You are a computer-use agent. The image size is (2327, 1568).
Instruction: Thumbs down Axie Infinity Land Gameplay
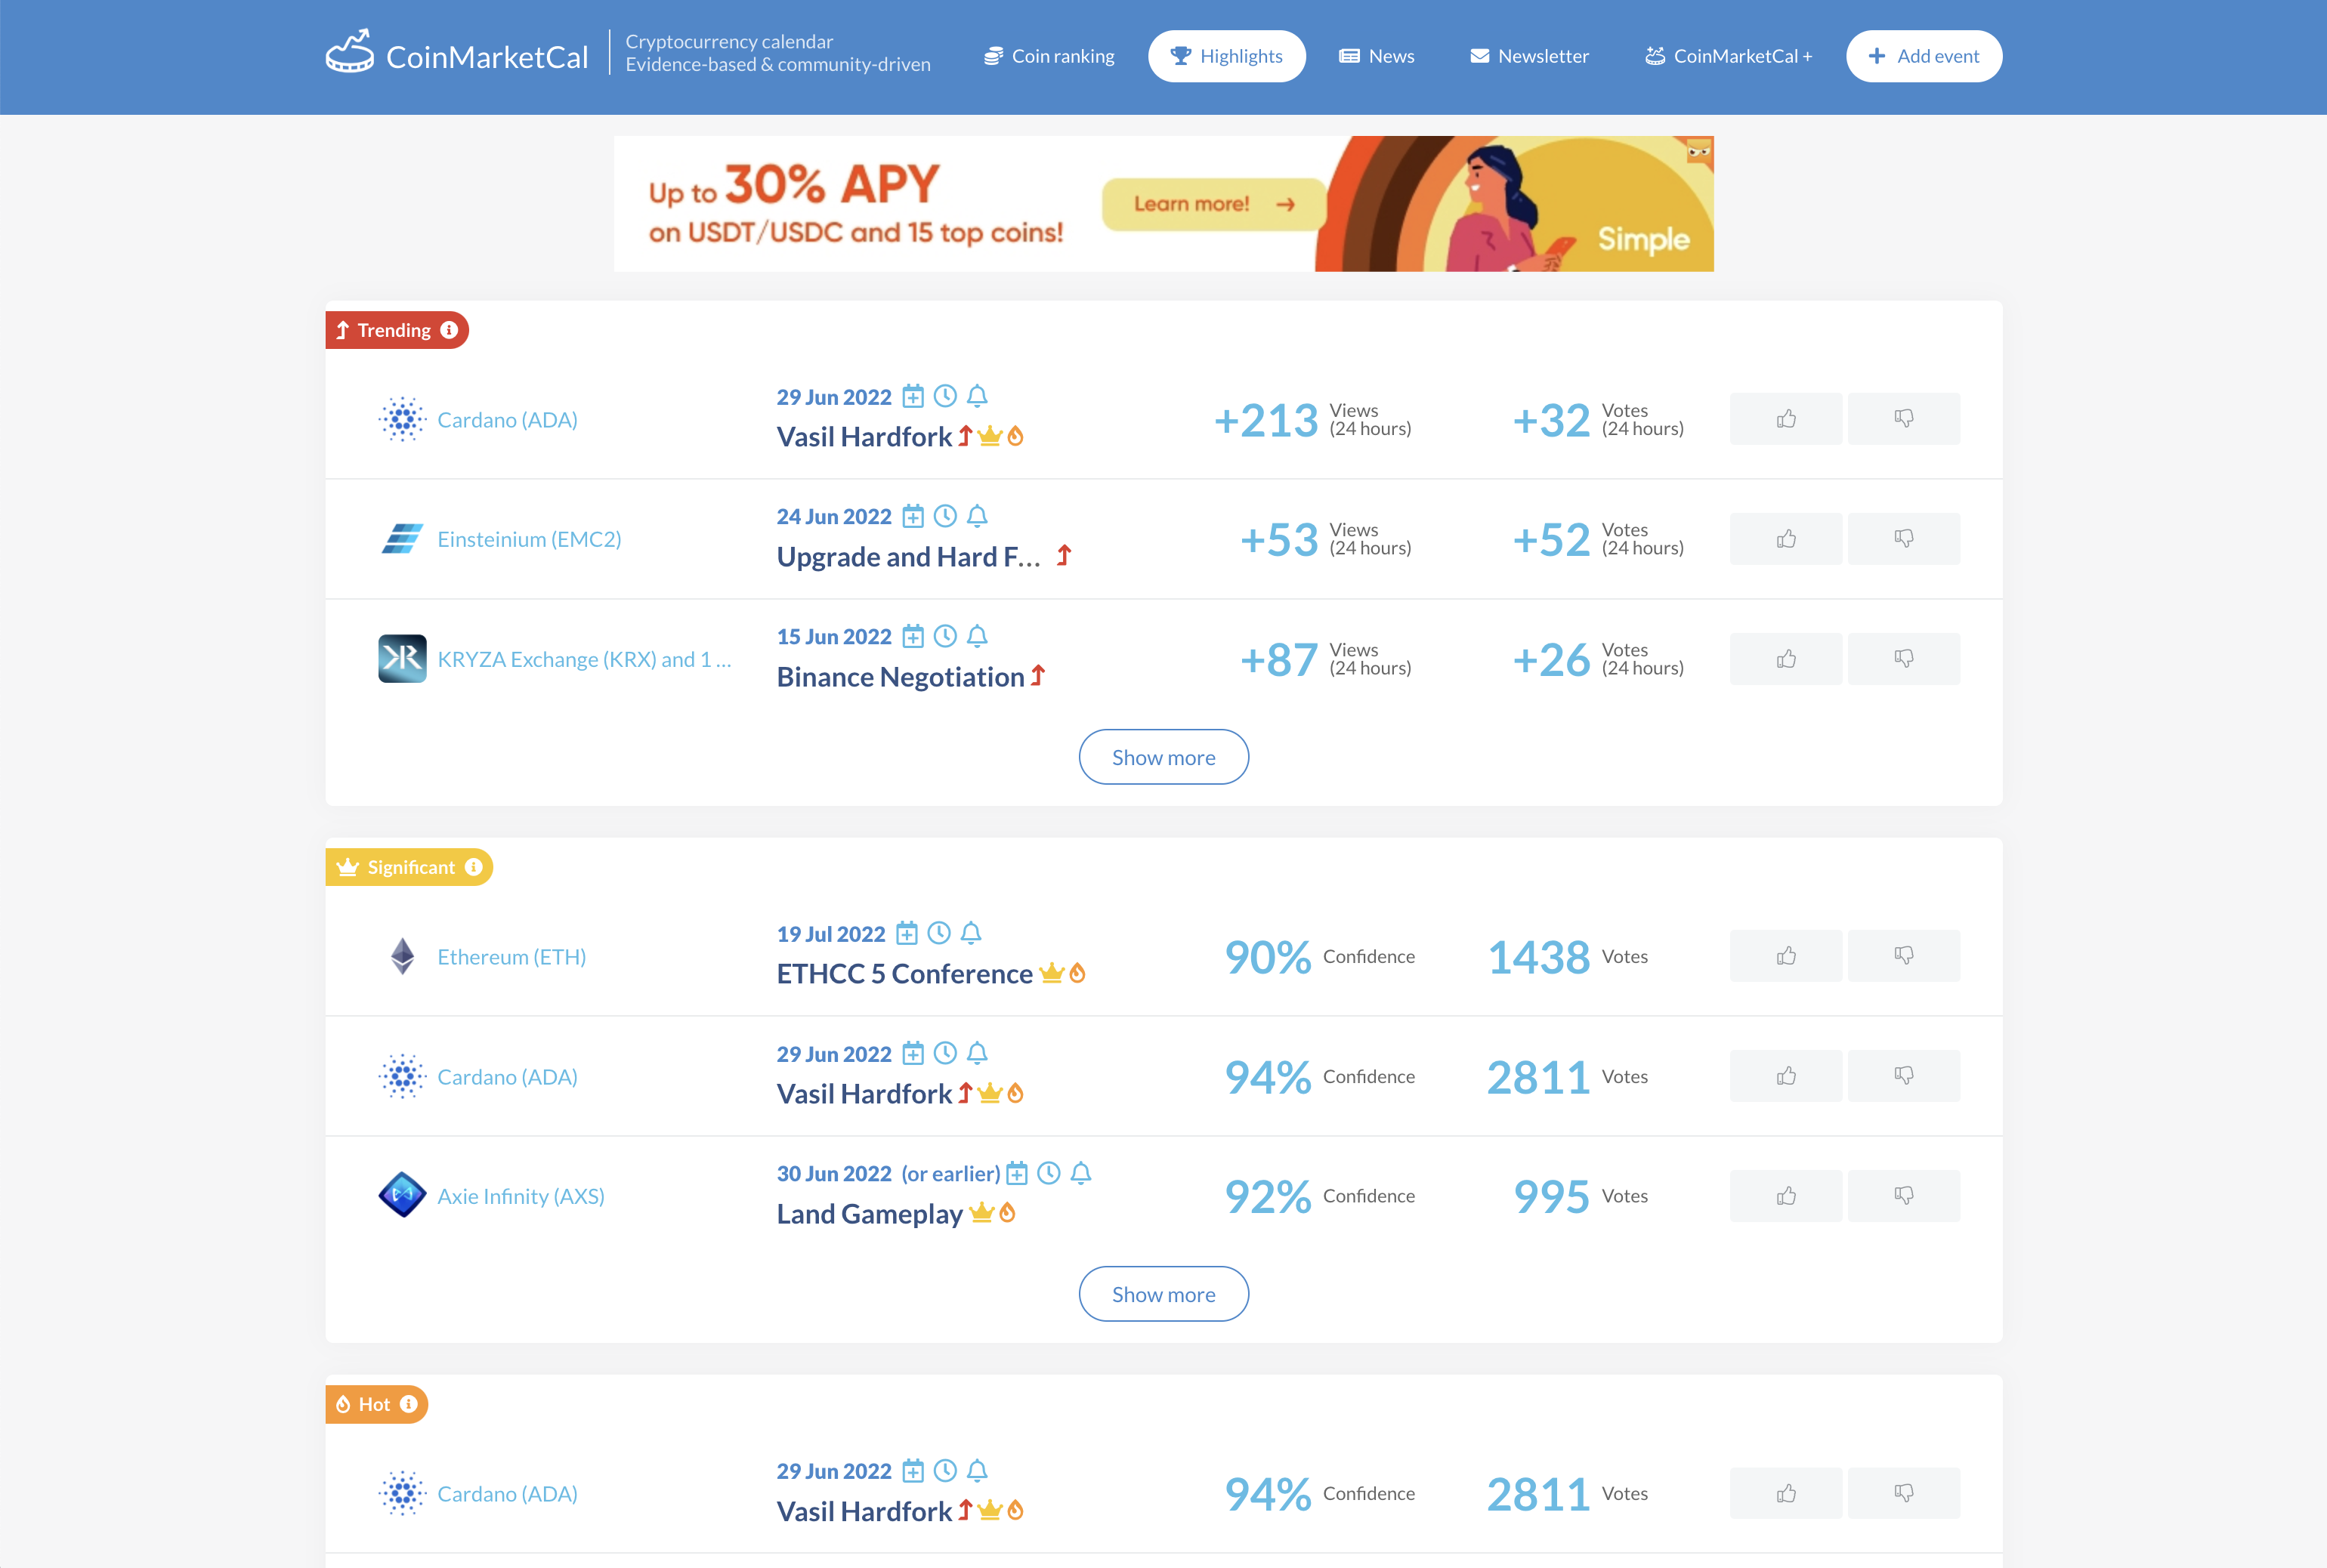[x=1904, y=1196]
